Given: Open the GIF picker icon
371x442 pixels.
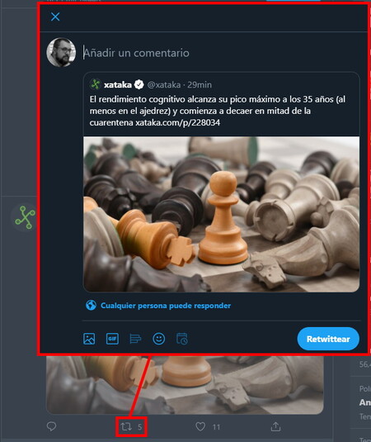Looking at the screenshot, I should (x=112, y=339).
